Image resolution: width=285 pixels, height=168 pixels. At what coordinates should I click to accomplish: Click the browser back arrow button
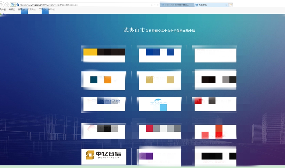[x=2, y=5]
